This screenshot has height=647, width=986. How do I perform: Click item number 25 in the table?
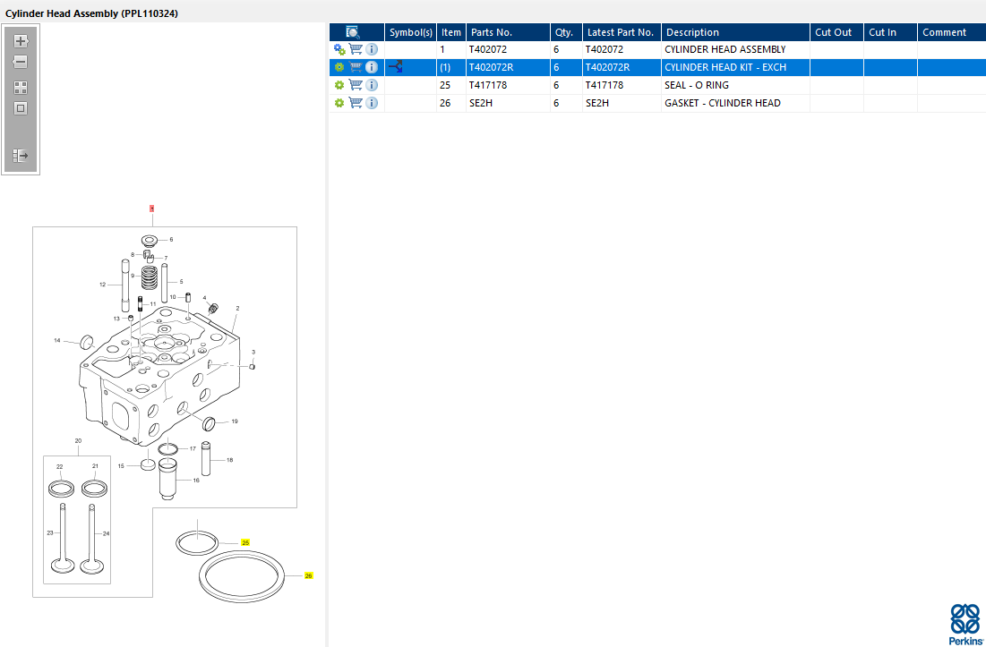pos(445,85)
